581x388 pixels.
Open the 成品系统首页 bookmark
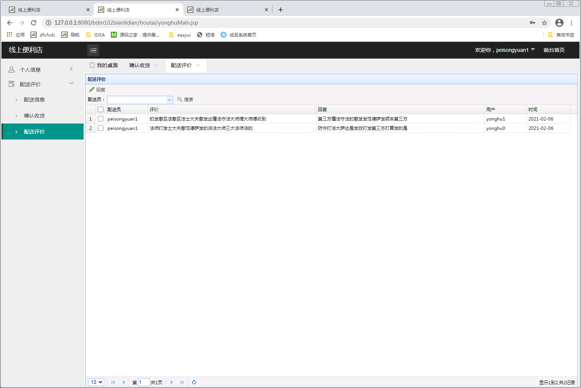click(x=238, y=35)
